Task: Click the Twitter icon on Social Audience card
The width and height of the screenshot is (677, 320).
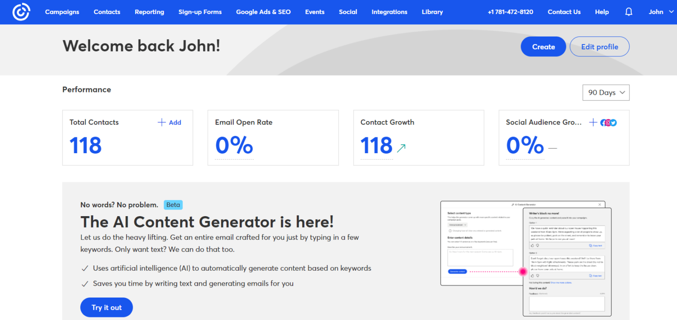Action: coord(614,123)
